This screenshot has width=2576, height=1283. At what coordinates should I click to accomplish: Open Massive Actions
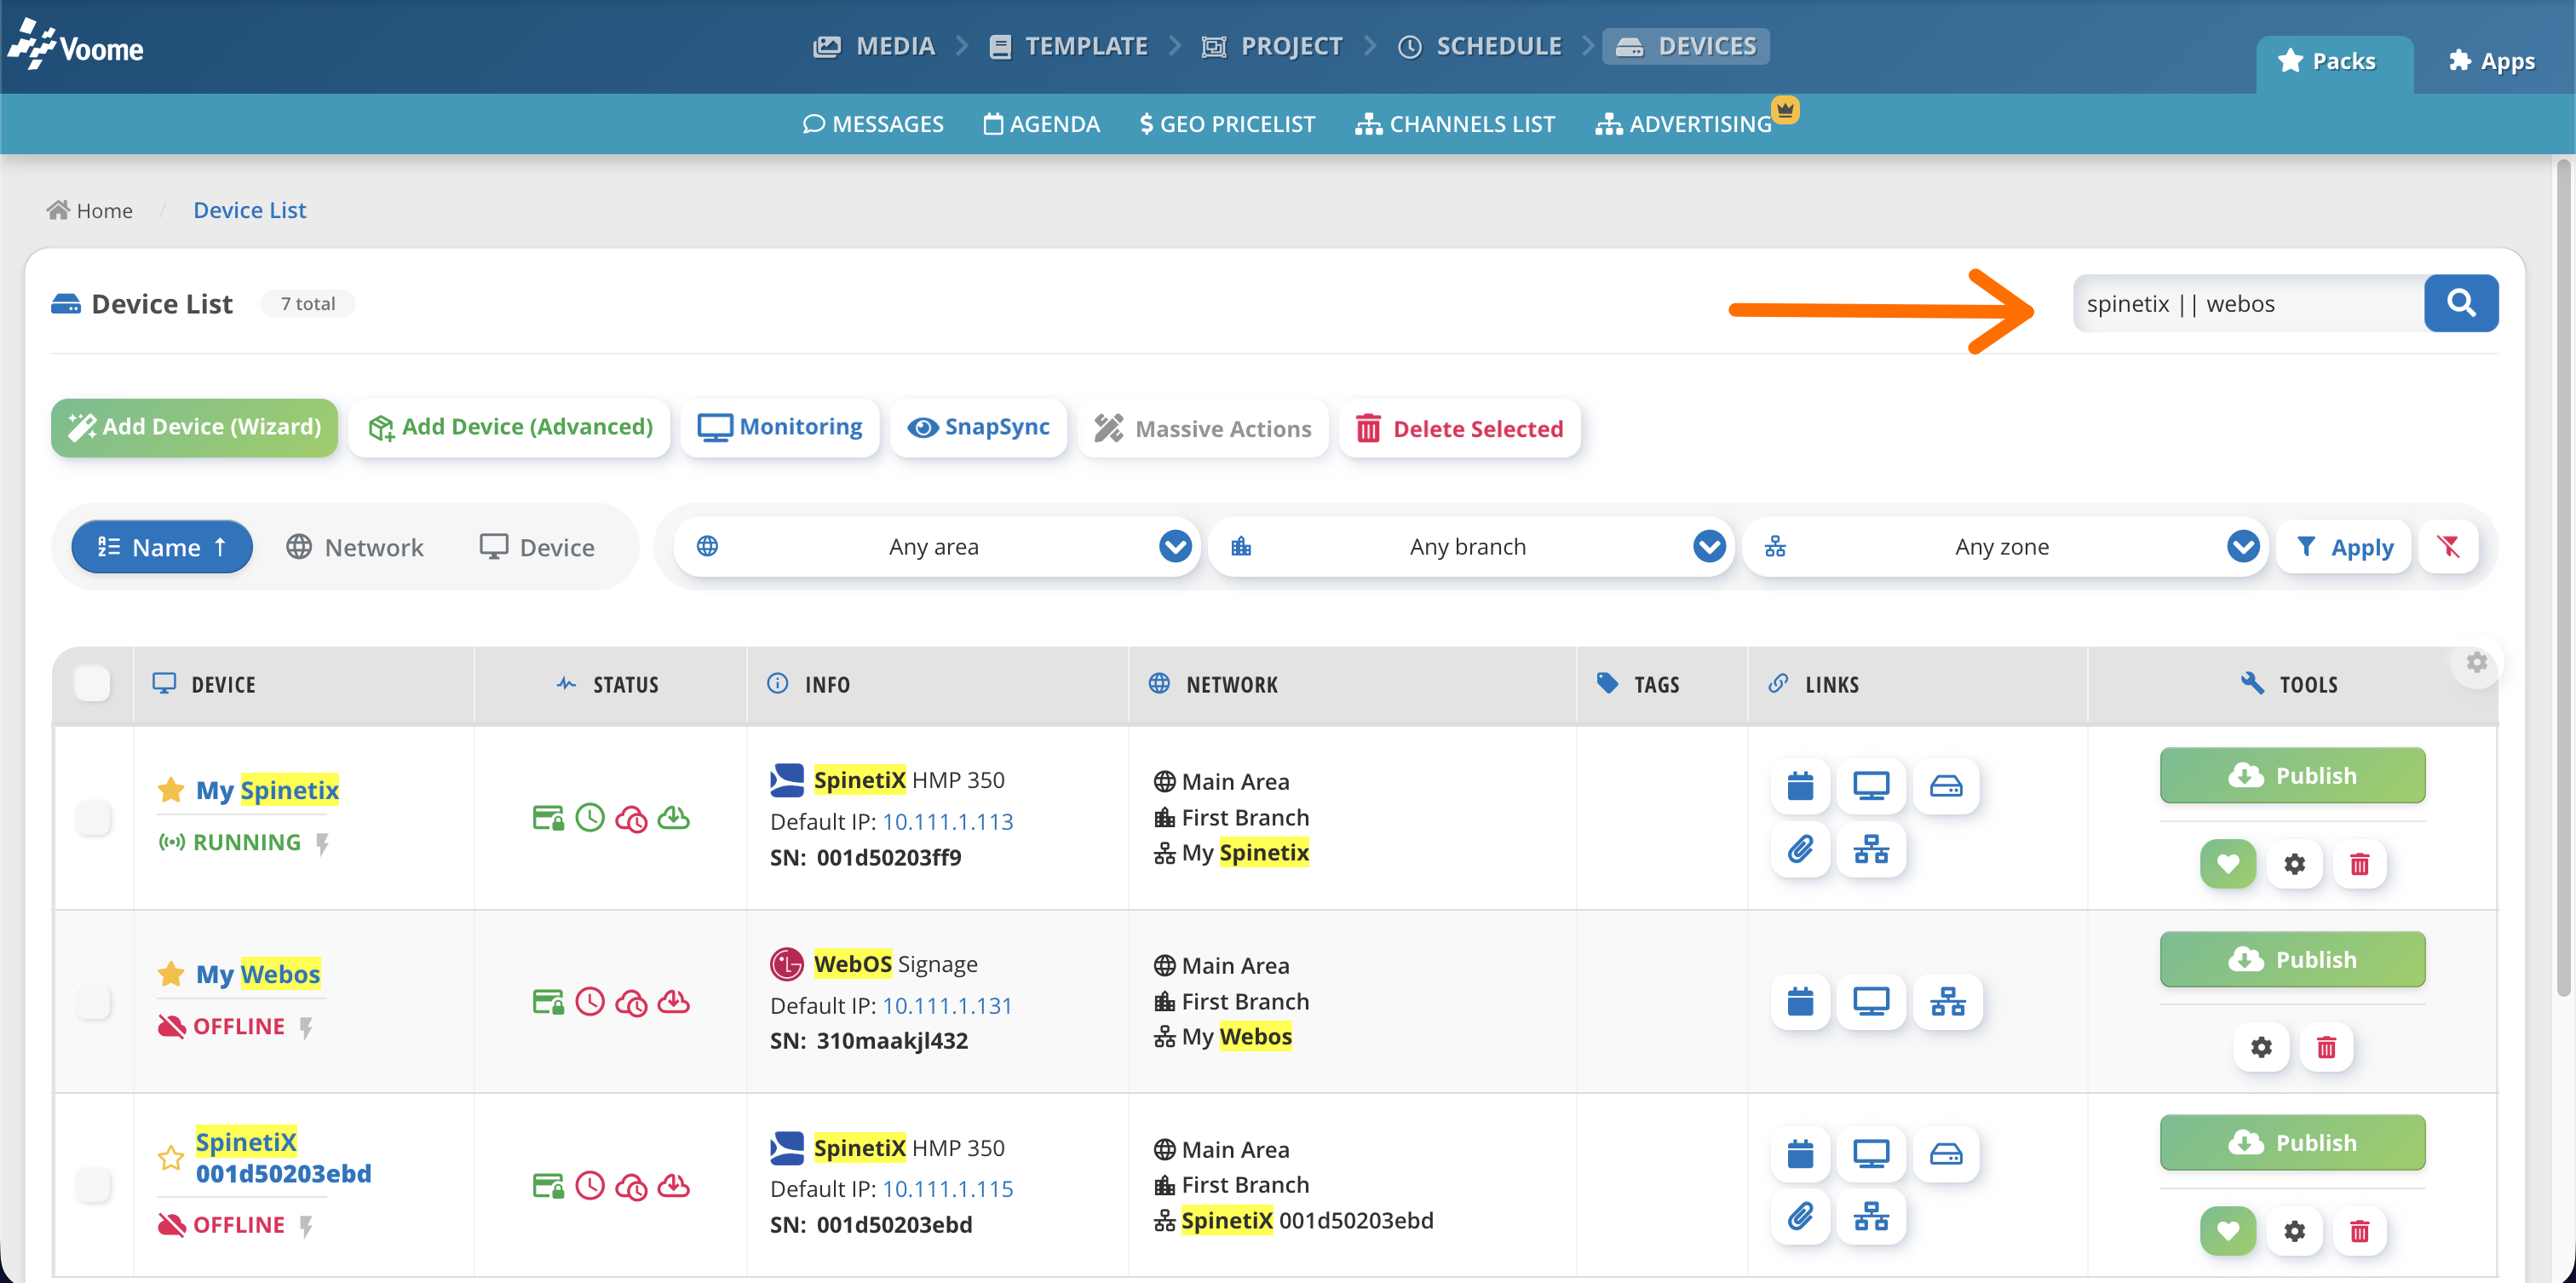coord(1203,428)
